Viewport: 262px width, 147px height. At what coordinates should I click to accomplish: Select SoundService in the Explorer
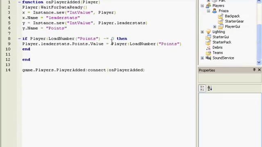[223, 58]
